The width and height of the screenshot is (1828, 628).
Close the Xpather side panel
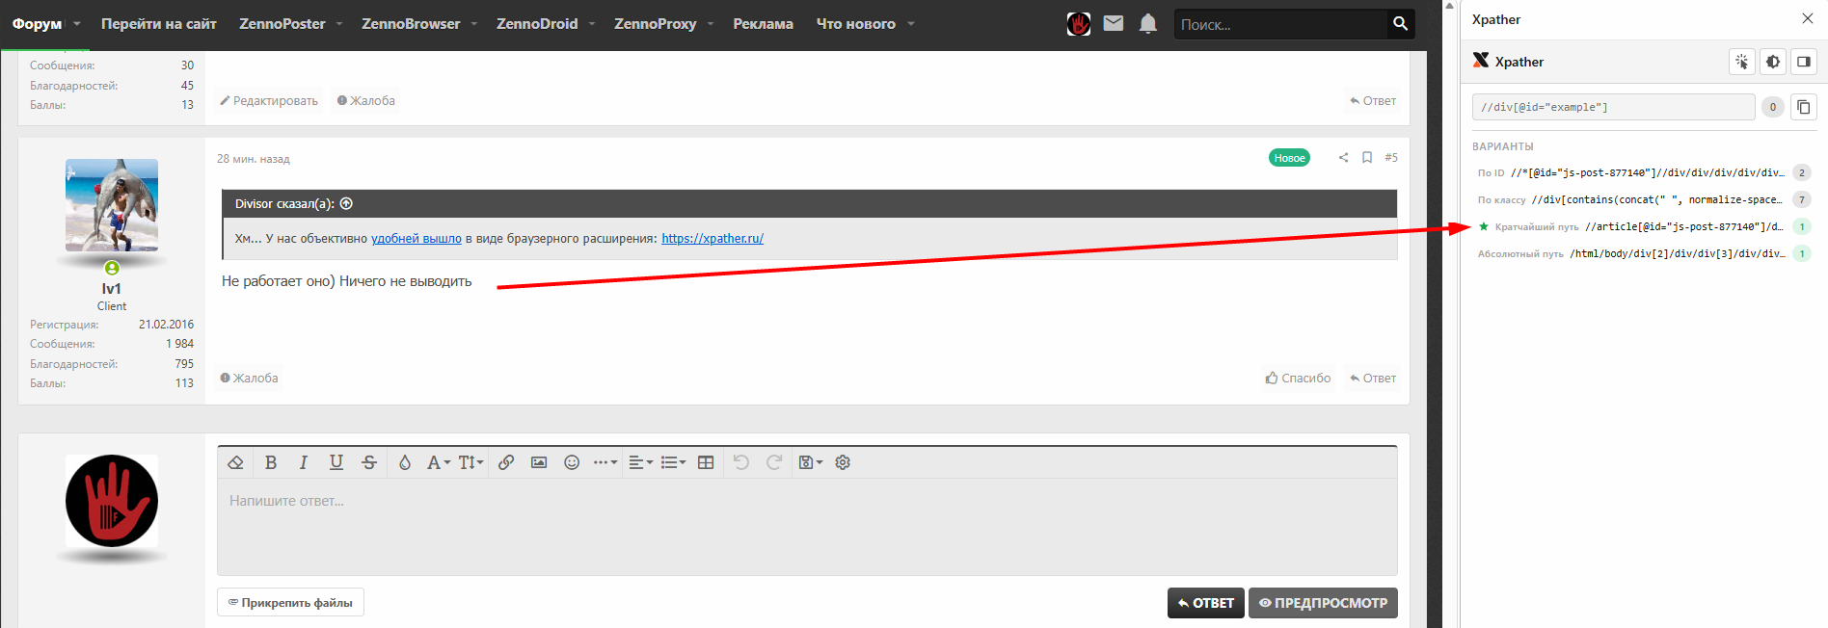tap(1807, 19)
